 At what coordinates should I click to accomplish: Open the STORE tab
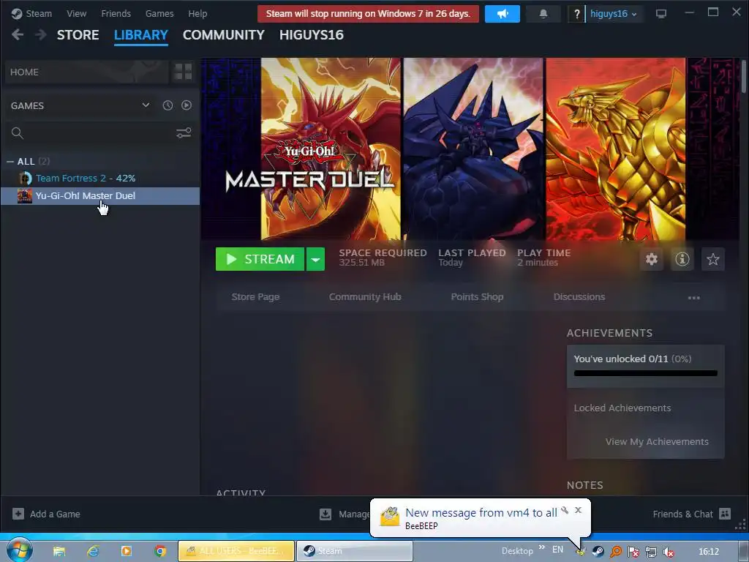tap(78, 35)
